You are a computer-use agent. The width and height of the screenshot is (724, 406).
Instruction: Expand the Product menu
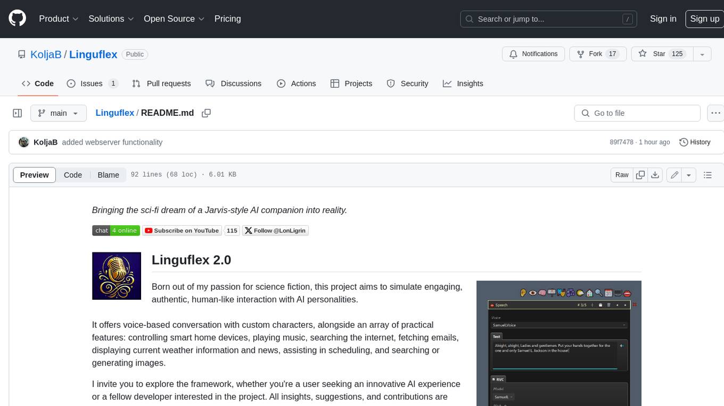point(59,19)
